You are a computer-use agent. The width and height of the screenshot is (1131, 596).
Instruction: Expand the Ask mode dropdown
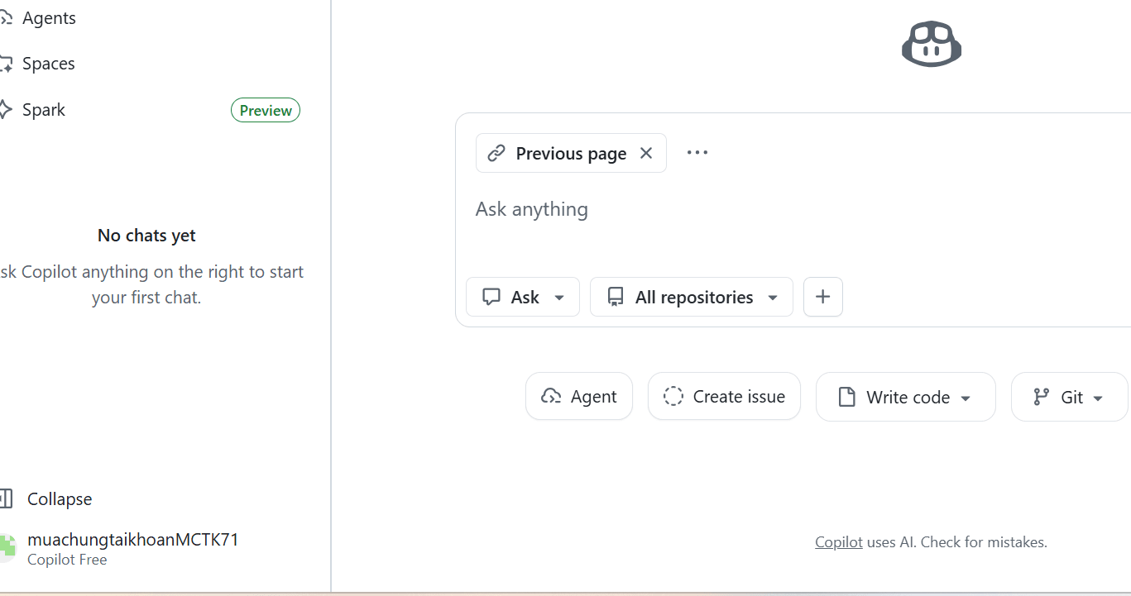[x=523, y=298]
